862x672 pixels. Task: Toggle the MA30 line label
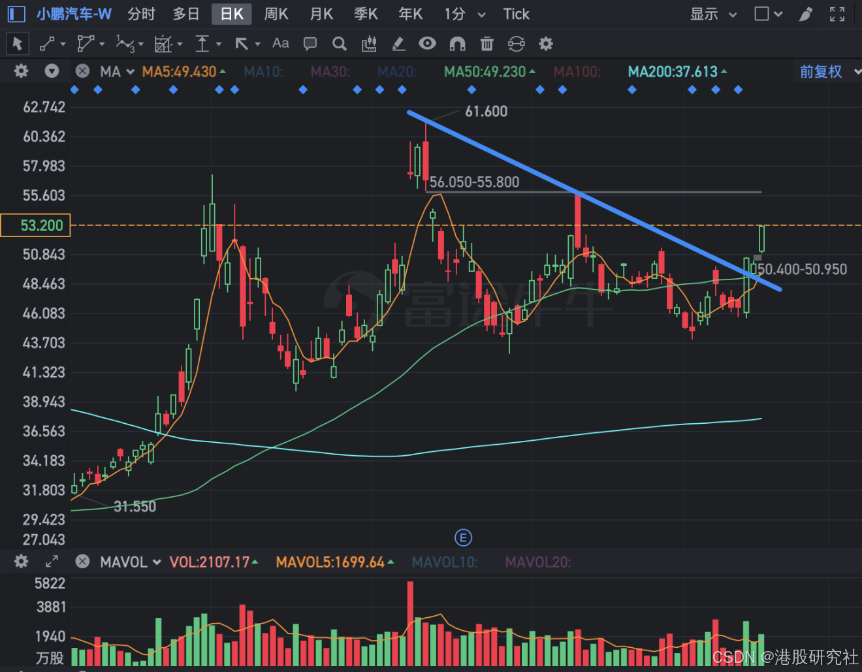[x=330, y=71]
